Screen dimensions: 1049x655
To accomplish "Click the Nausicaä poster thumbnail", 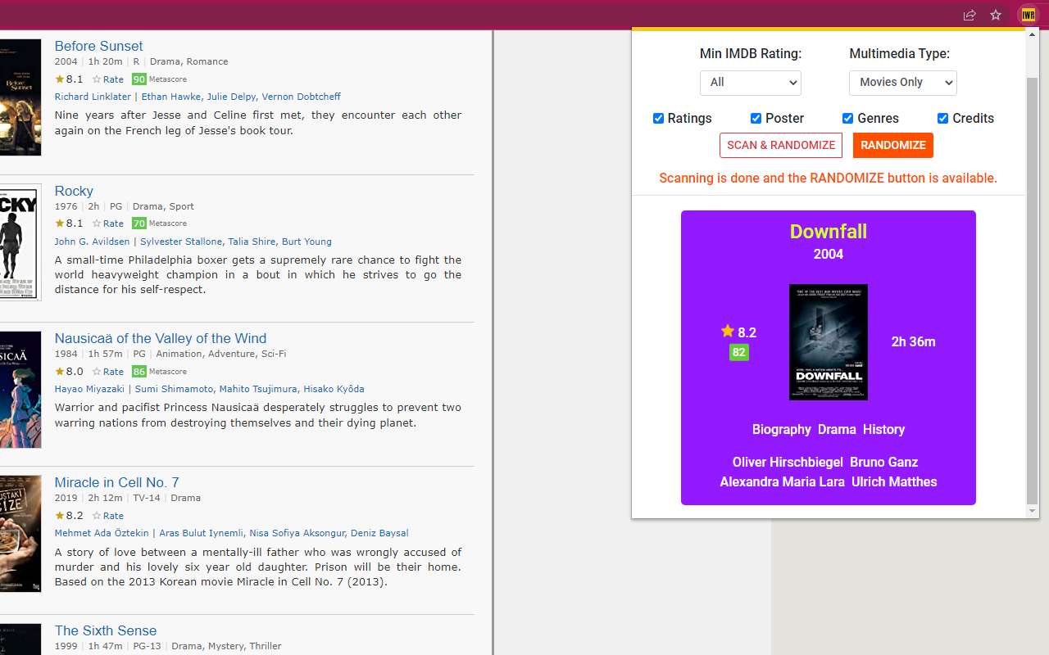I will 20,390.
